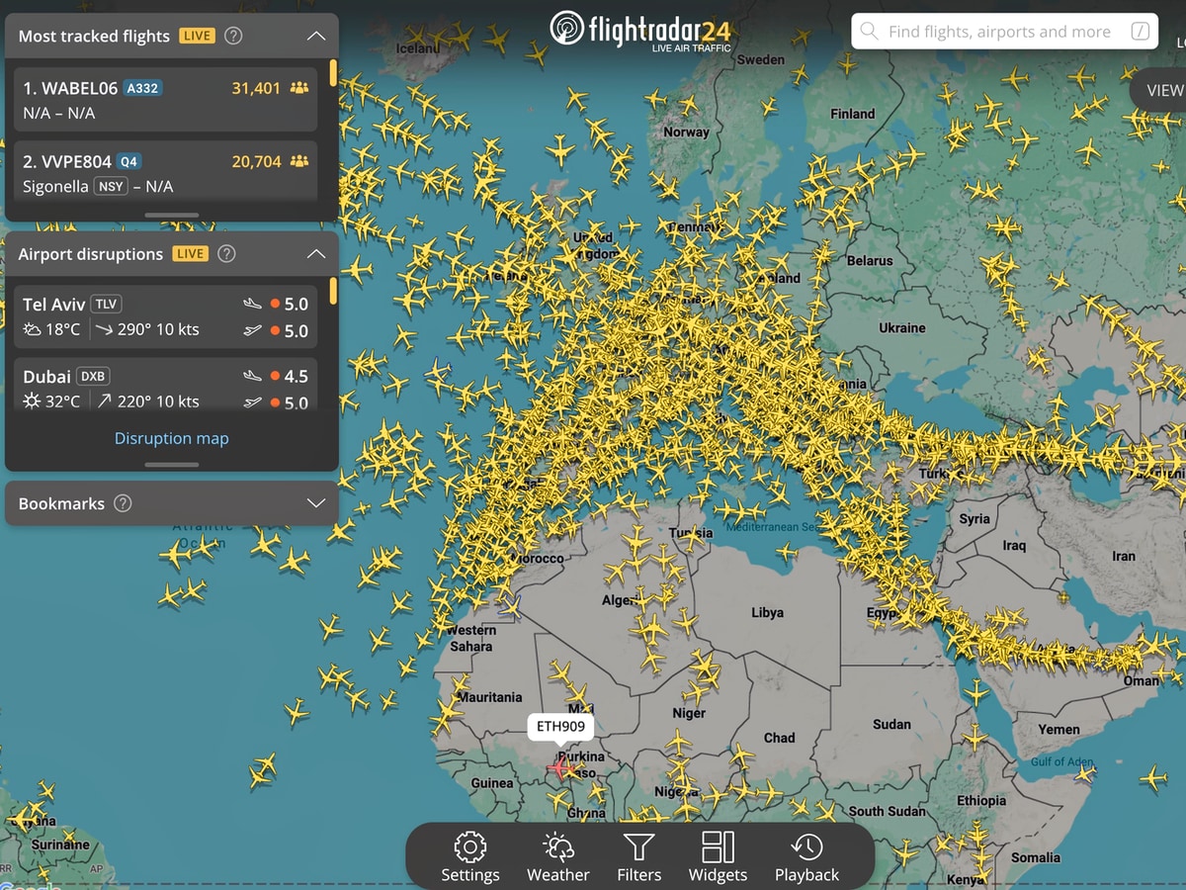Click Dubai arrivals disruption icon
This screenshot has height=890, width=1186.
(252, 377)
